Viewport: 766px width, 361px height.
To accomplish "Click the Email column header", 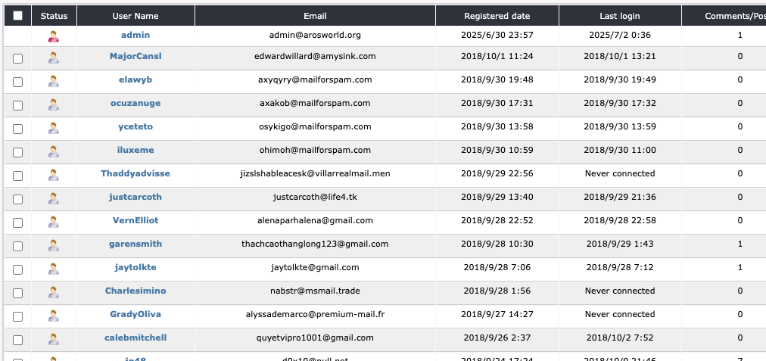I will pyautogui.click(x=315, y=16).
